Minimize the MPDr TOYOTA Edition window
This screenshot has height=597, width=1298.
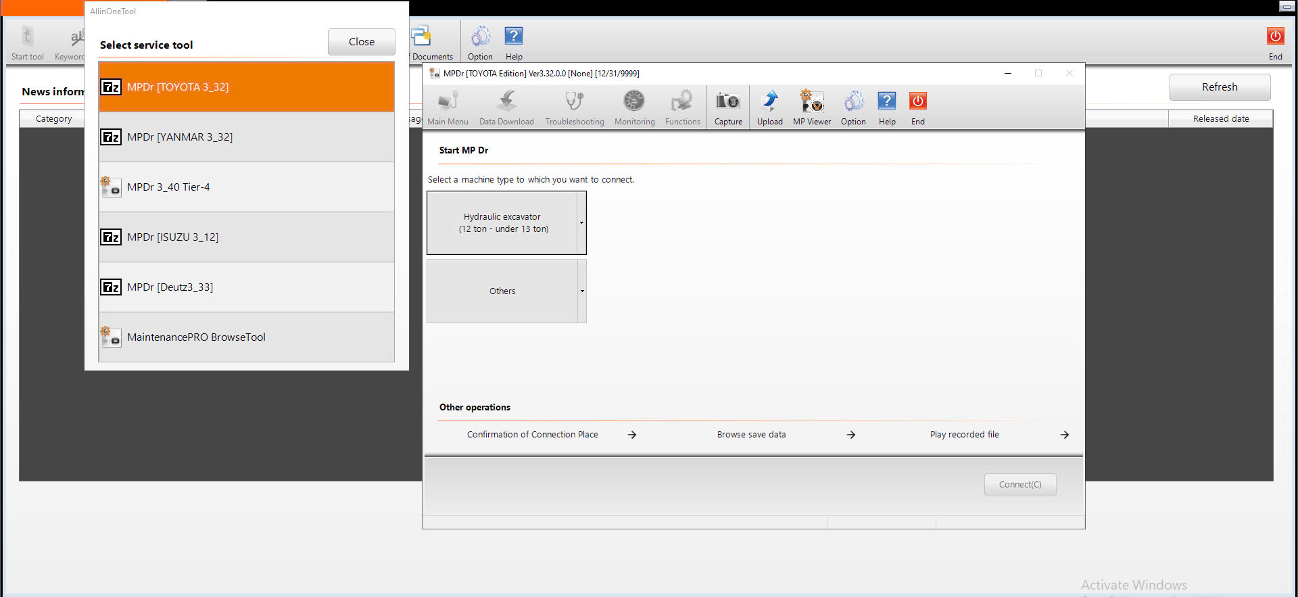pyautogui.click(x=1007, y=73)
